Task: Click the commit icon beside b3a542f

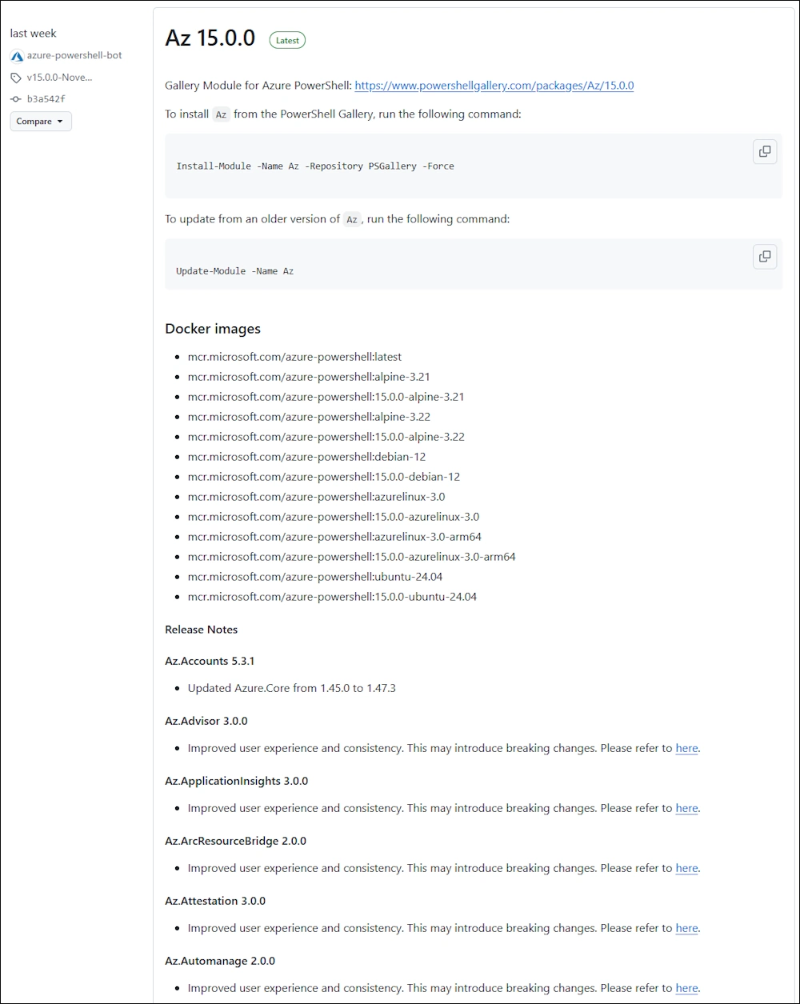Action: point(16,99)
